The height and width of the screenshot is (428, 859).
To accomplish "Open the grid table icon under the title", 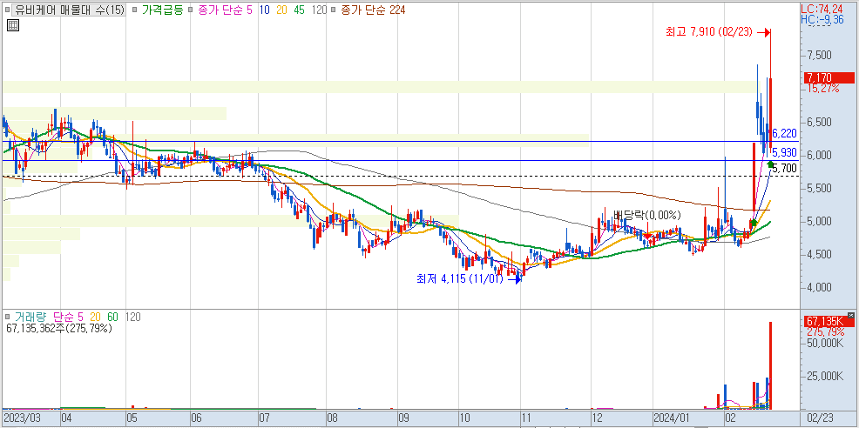I will click(x=13, y=24).
